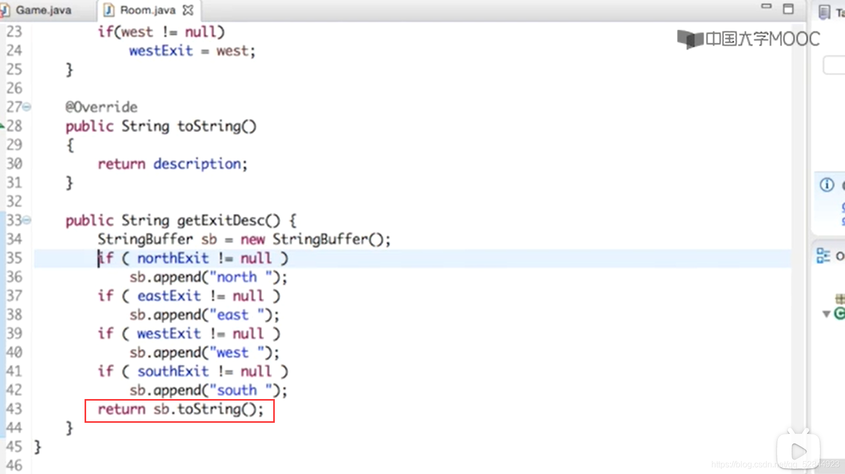This screenshot has height=474, width=845.
Task: Collapse the class node in Outline
Action: coord(826,314)
